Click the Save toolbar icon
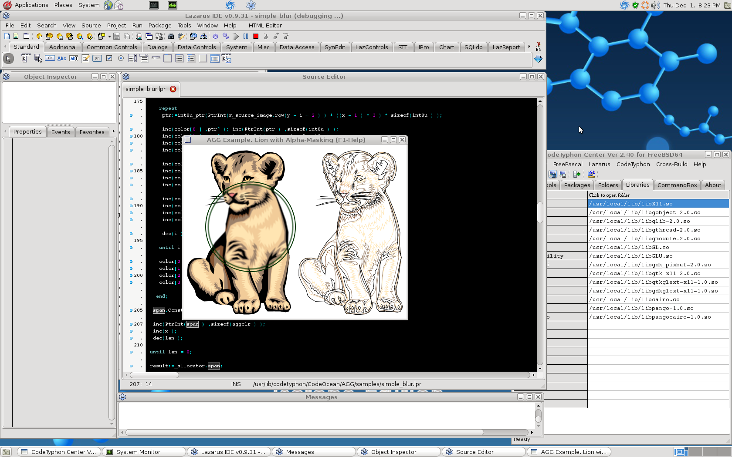 click(x=117, y=36)
